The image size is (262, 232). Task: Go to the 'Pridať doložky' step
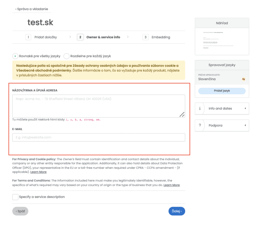pos(46,37)
